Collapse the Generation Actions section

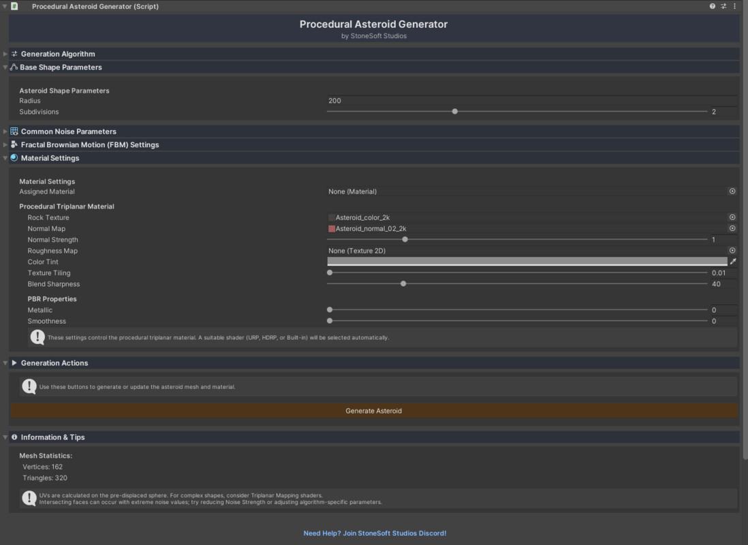(5, 363)
